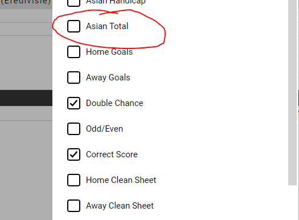Viewport: 299px width, 220px height.
Task: Enable the Odd/Even checkbox
Action: [73, 129]
